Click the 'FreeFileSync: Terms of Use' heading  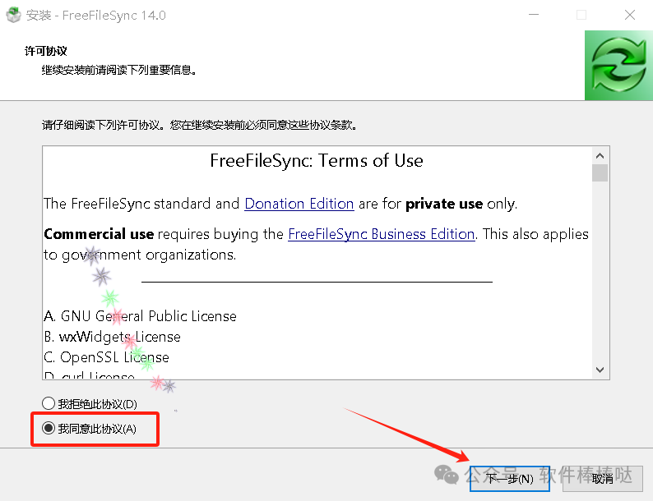[317, 160]
